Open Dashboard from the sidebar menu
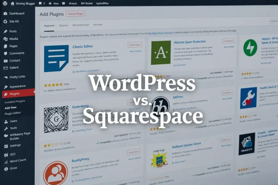 [17, 13]
